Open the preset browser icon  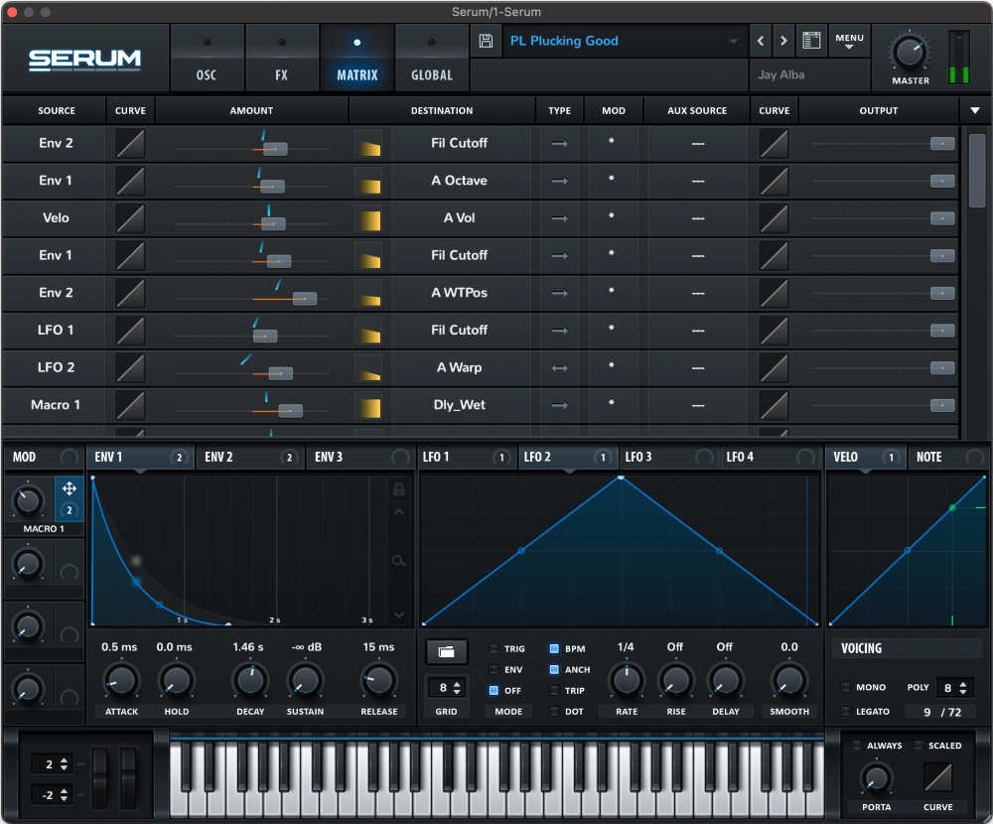click(811, 41)
